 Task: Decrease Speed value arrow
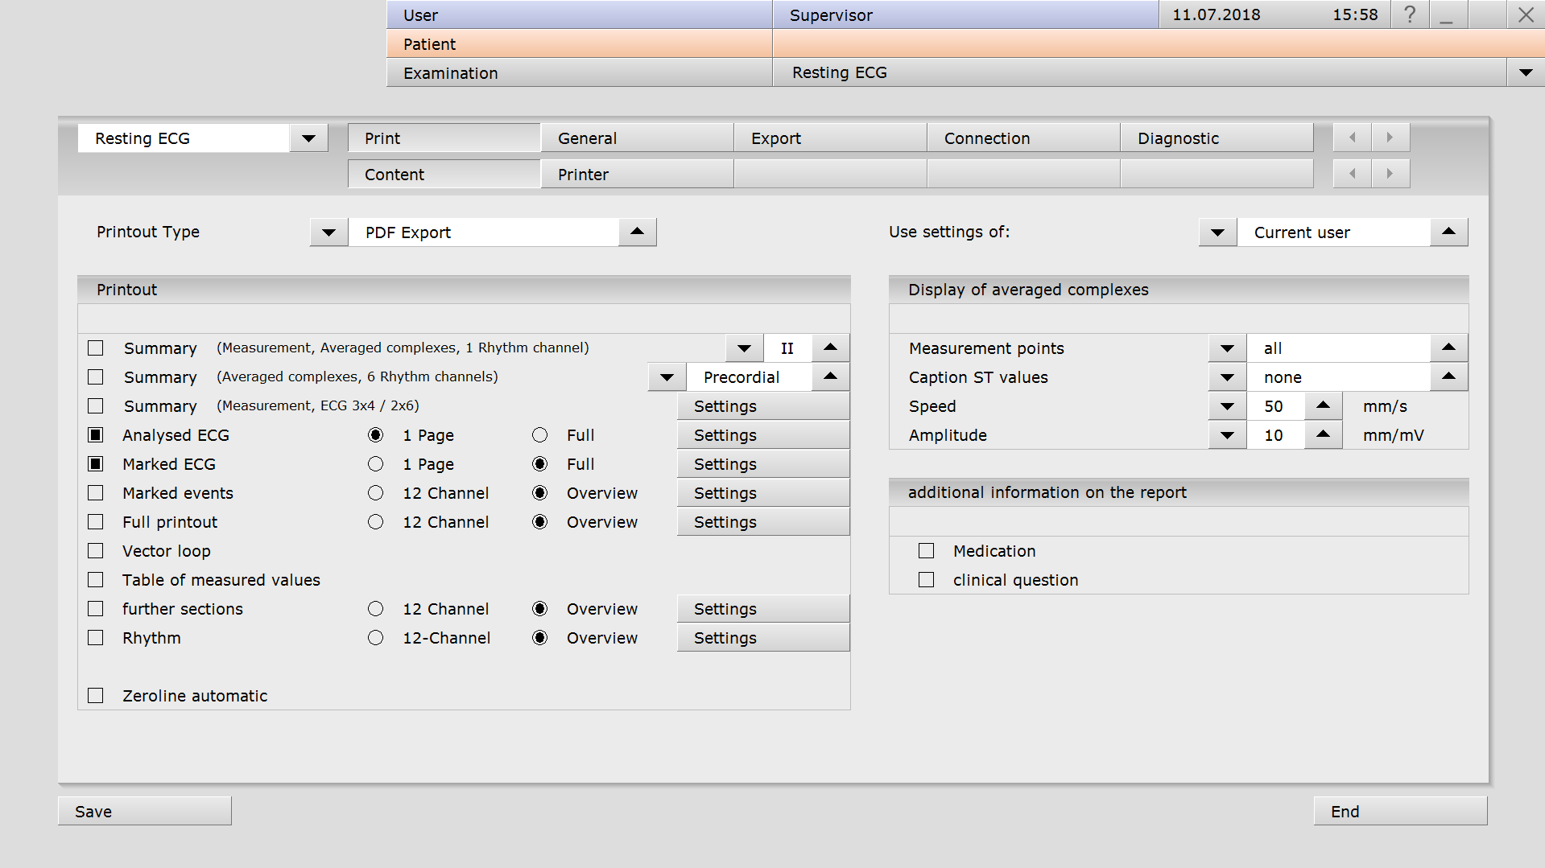(x=1227, y=406)
